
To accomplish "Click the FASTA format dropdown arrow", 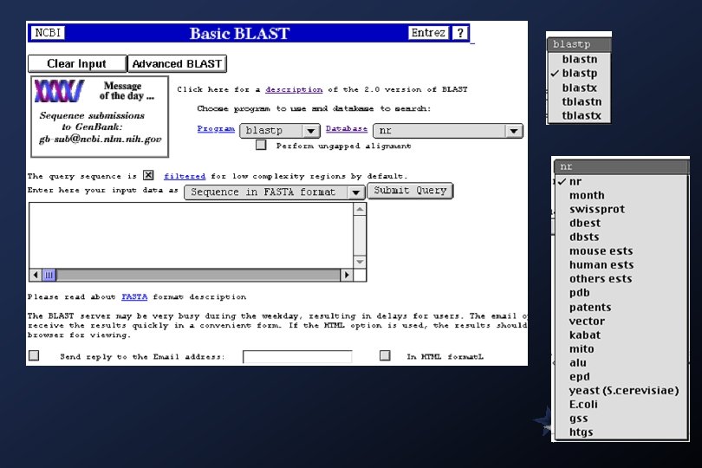I will pyautogui.click(x=355, y=192).
